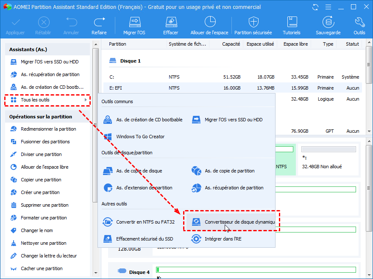
Task: Open the hamburger menu in the title bar
Action: pos(328,7)
